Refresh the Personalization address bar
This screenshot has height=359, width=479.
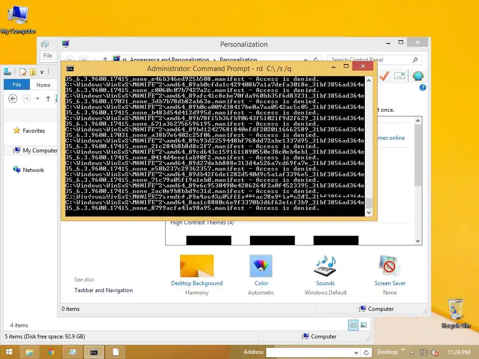tap(316, 59)
